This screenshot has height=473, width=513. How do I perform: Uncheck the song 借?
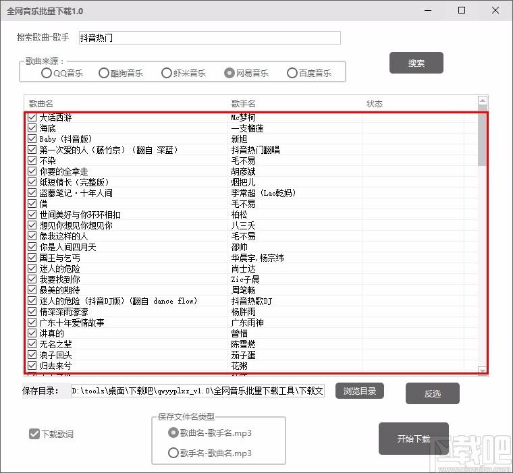coord(32,204)
